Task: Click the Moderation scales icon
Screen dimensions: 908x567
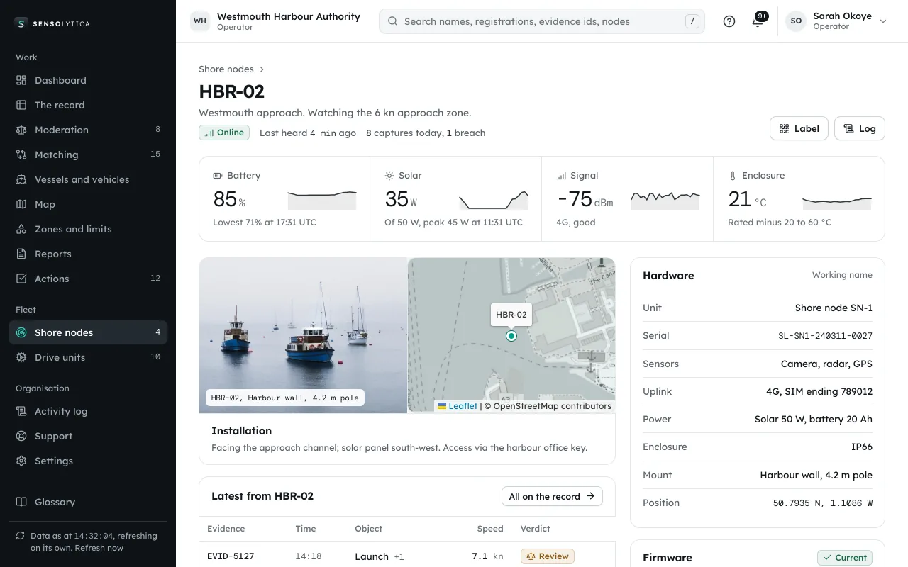Action: (x=21, y=130)
